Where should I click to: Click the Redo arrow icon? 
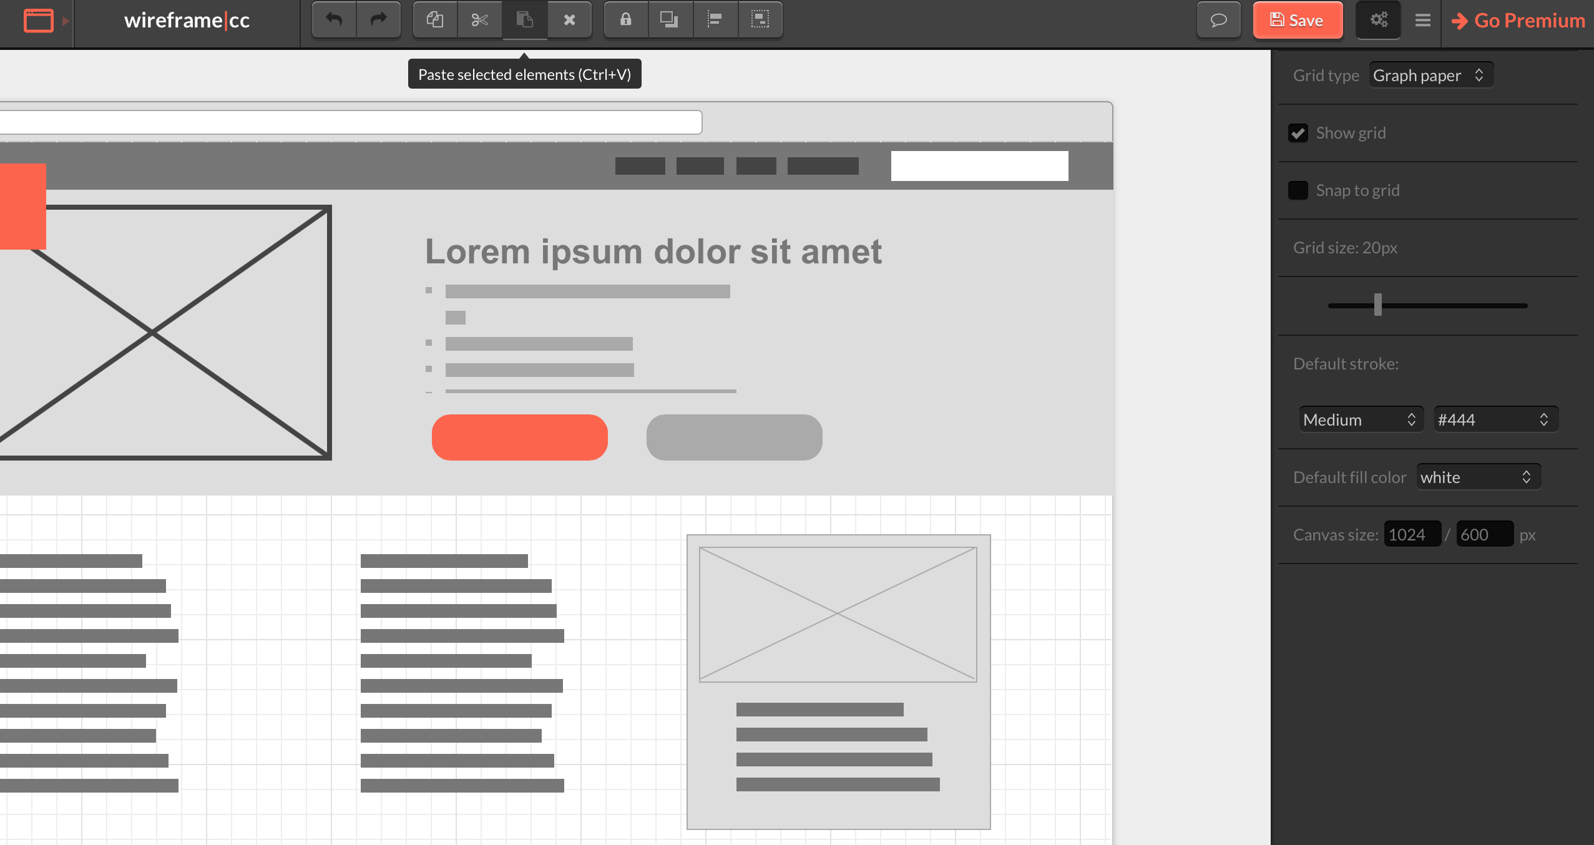pos(378,20)
